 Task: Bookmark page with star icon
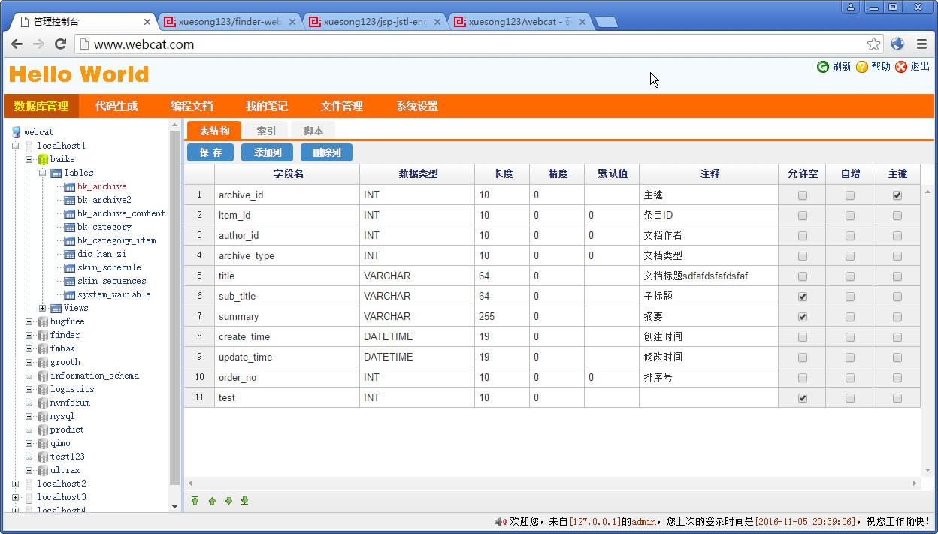click(873, 44)
